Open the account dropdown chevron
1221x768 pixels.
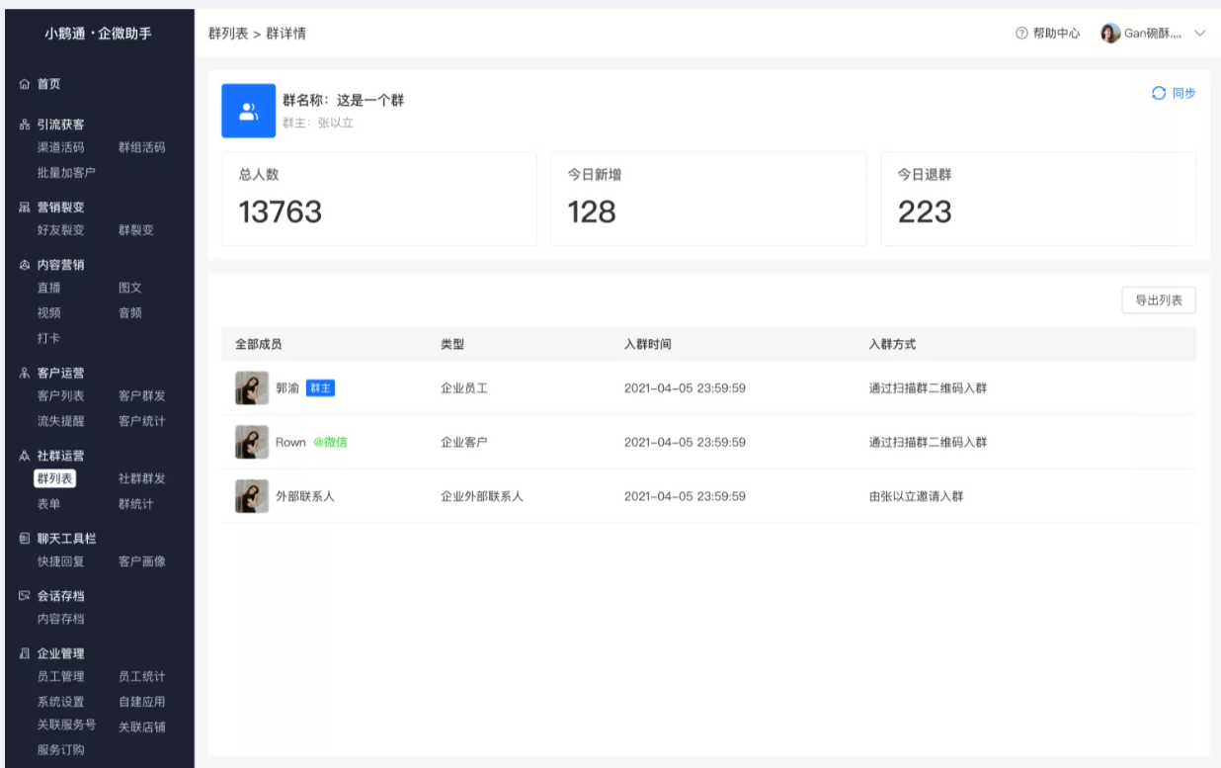(x=1200, y=34)
